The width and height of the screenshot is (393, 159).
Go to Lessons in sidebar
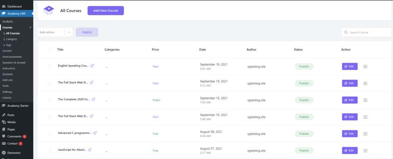click(7, 51)
